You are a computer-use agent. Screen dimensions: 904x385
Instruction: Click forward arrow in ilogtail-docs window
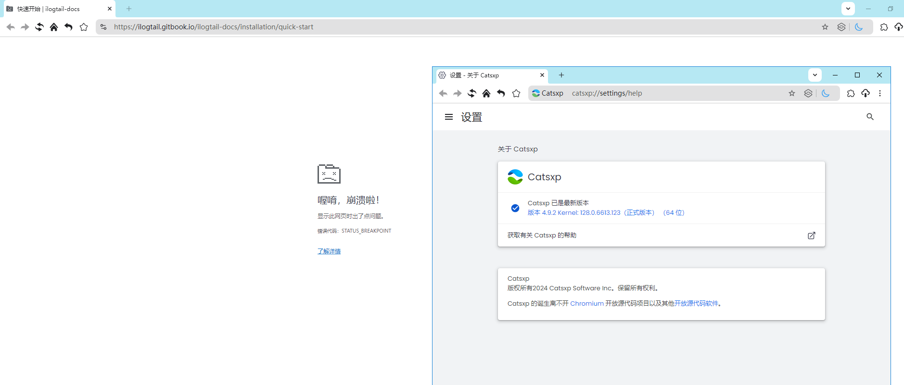25,27
